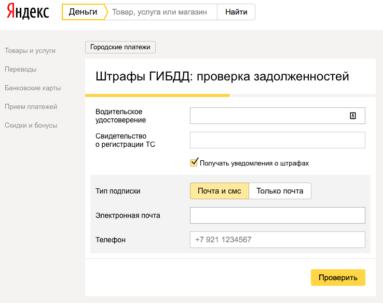Viewport: 383px width, 303px height.
Task: Click the yellow progress bar under the heading
Action: tap(157, 95)
